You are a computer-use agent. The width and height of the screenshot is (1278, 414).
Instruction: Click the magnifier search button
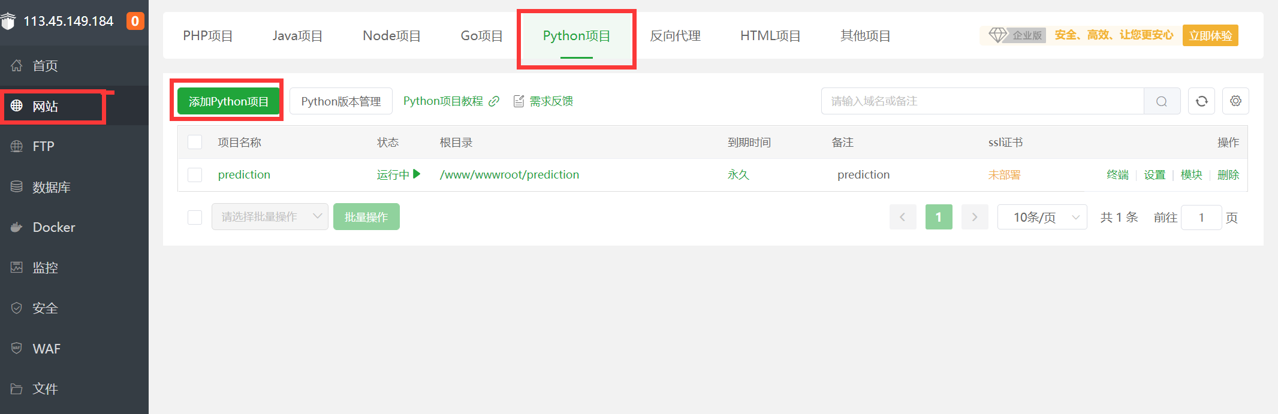click(1162, 101)
